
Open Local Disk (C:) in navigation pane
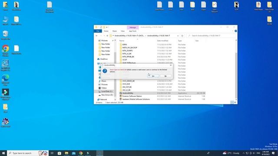tap(107, 91)
